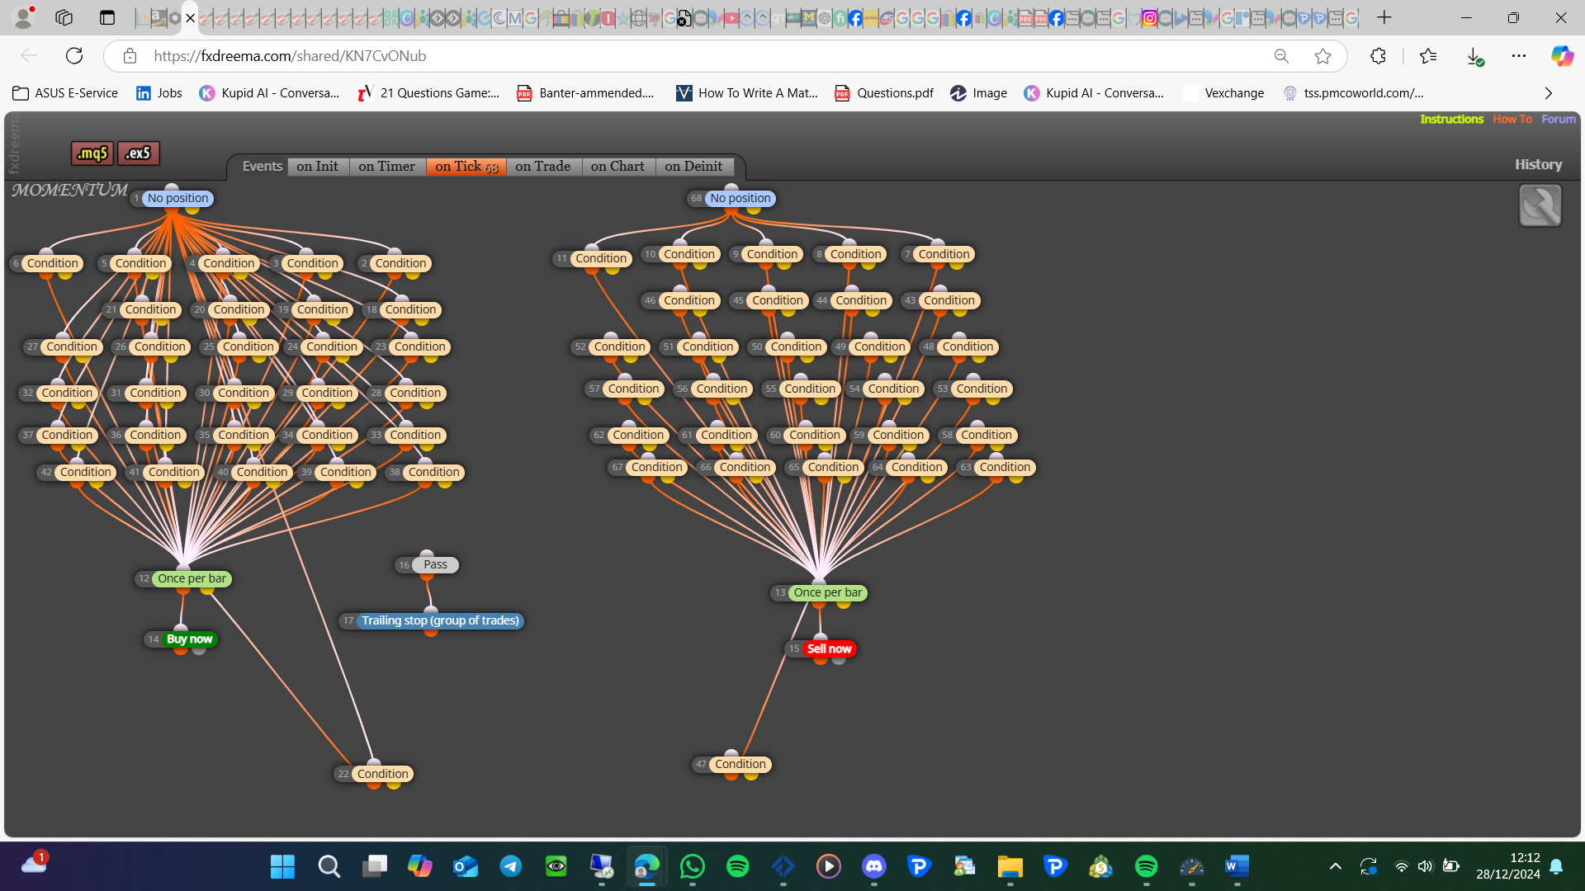Screen dimensions: 1585x891
Task: Open the on Deinit event tab
Action: [x=693, y=167]
